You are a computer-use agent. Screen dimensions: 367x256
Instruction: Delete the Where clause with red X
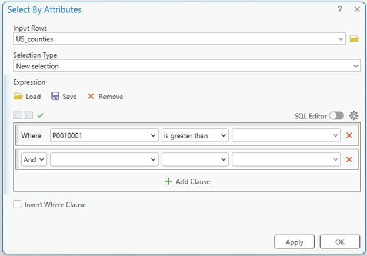[349, 135]
